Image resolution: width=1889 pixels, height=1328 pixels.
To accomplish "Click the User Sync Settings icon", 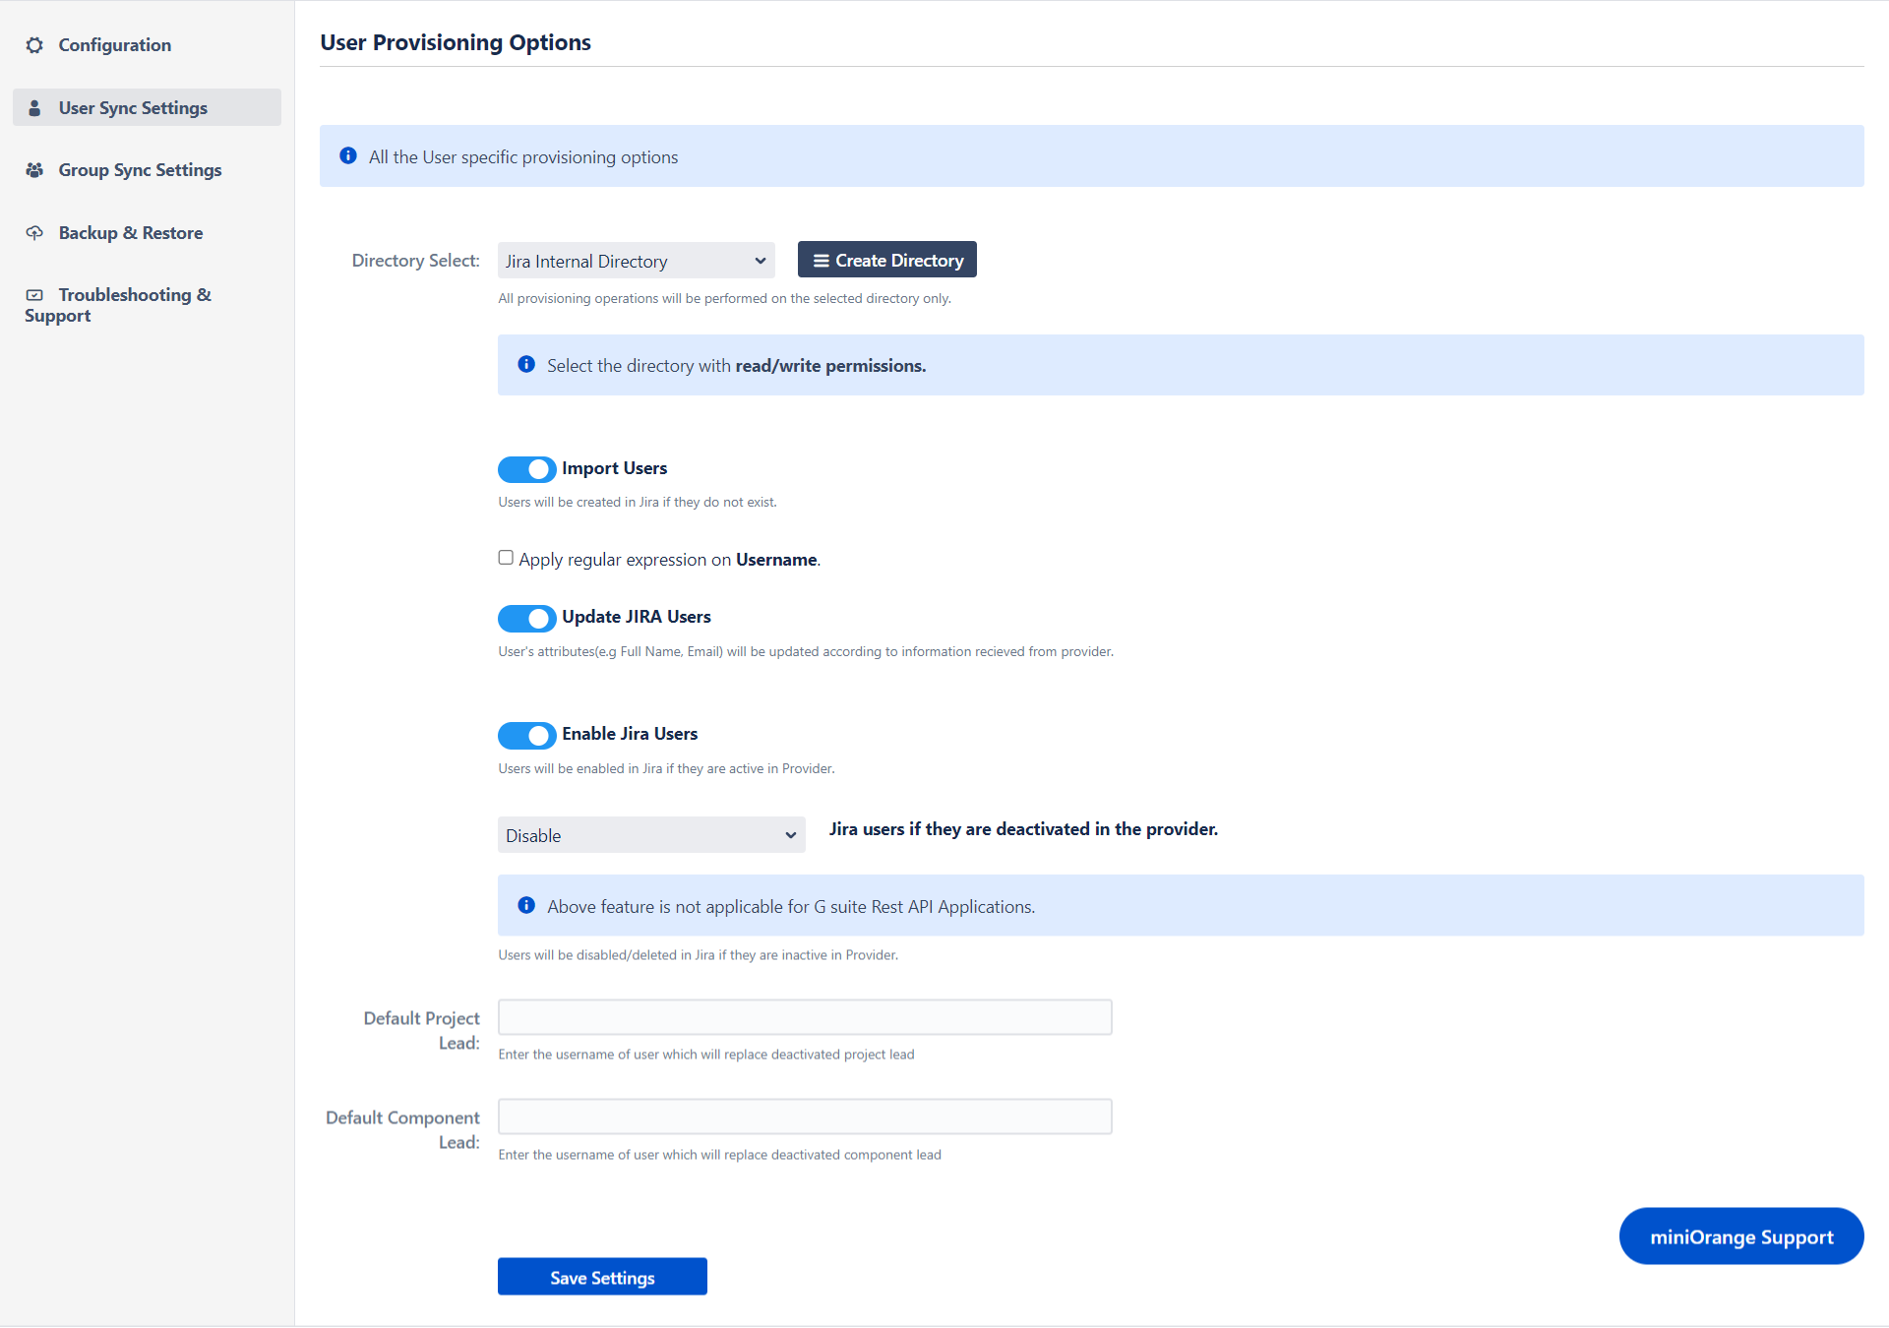I will click(33, 106).
